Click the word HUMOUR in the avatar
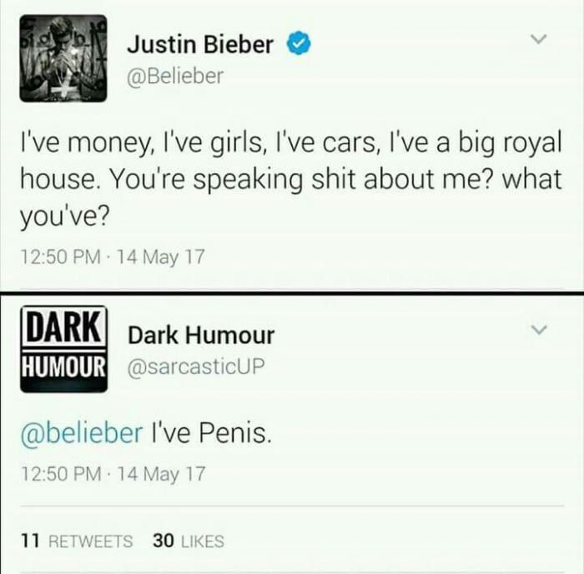Viewport: 584px width, 574px height. point(63,366)
